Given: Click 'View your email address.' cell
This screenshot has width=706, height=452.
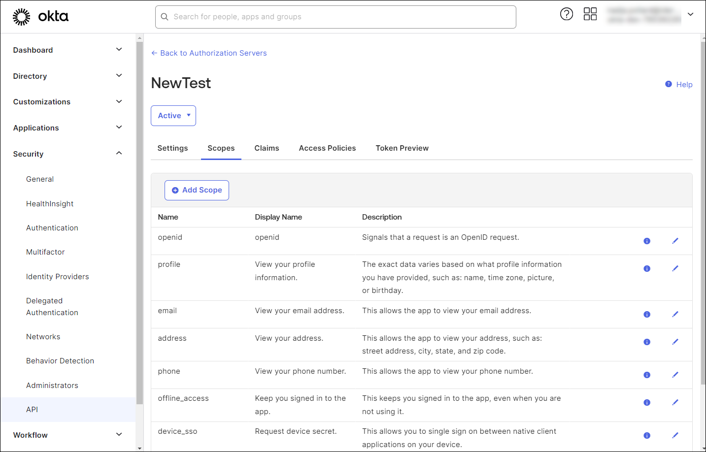Looking at the screenshot, I should coord(300,311).
